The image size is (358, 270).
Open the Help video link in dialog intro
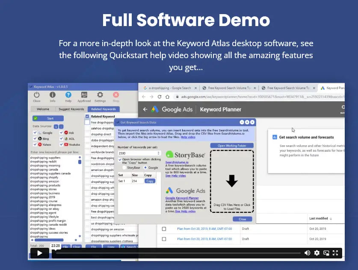point(188,137)
